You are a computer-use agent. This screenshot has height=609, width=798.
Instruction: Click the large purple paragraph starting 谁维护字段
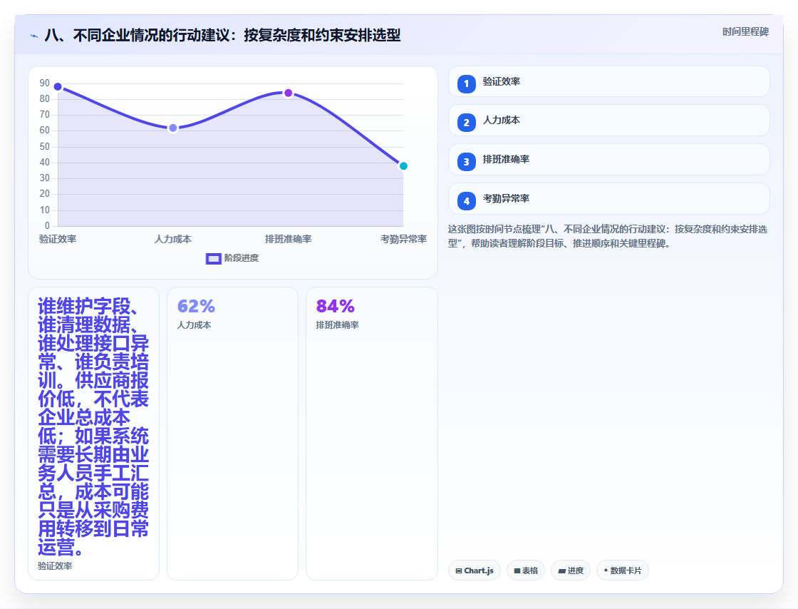pyautogui.click(x=93, y=426)
